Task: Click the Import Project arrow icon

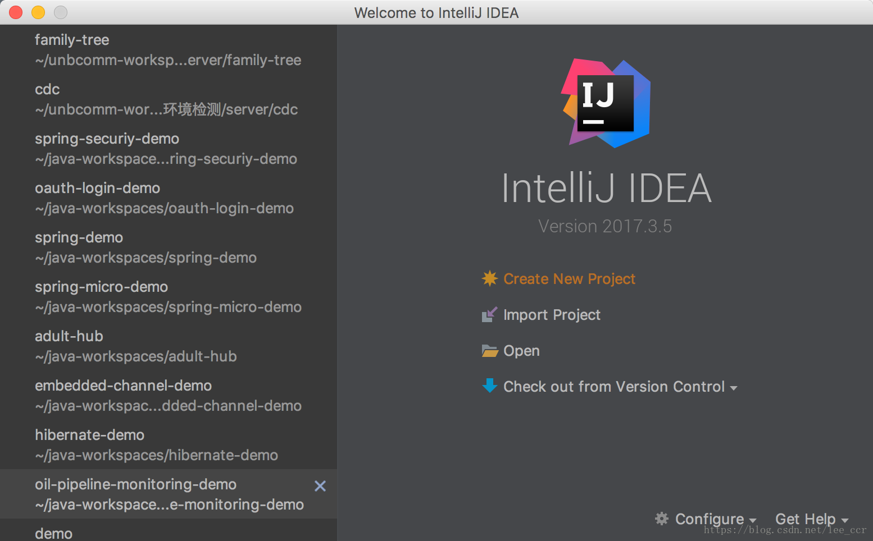Action: coord(490,314)
